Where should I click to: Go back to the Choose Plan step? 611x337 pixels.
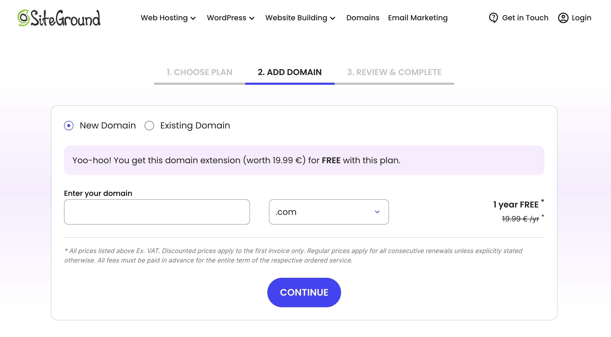[x=199, y=72]
